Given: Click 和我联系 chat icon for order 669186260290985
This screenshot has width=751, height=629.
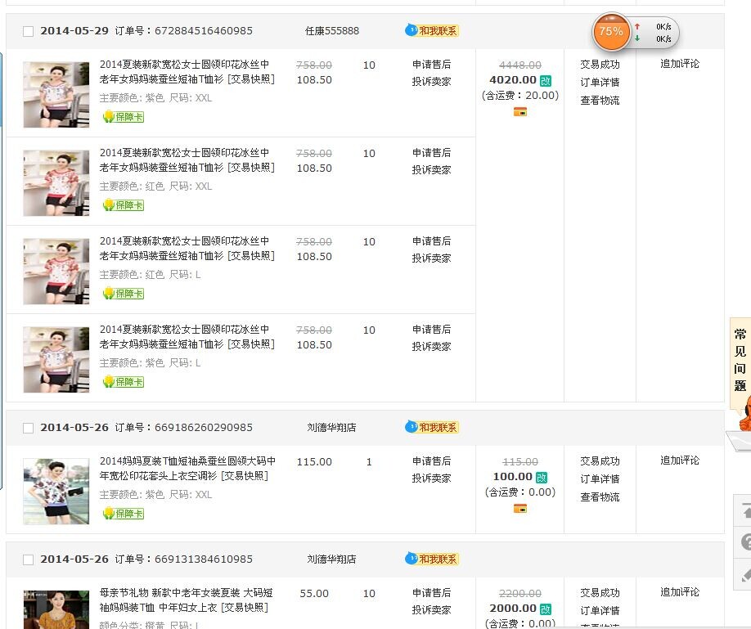Looking at the screenshot, I should (x=431, y=427).
